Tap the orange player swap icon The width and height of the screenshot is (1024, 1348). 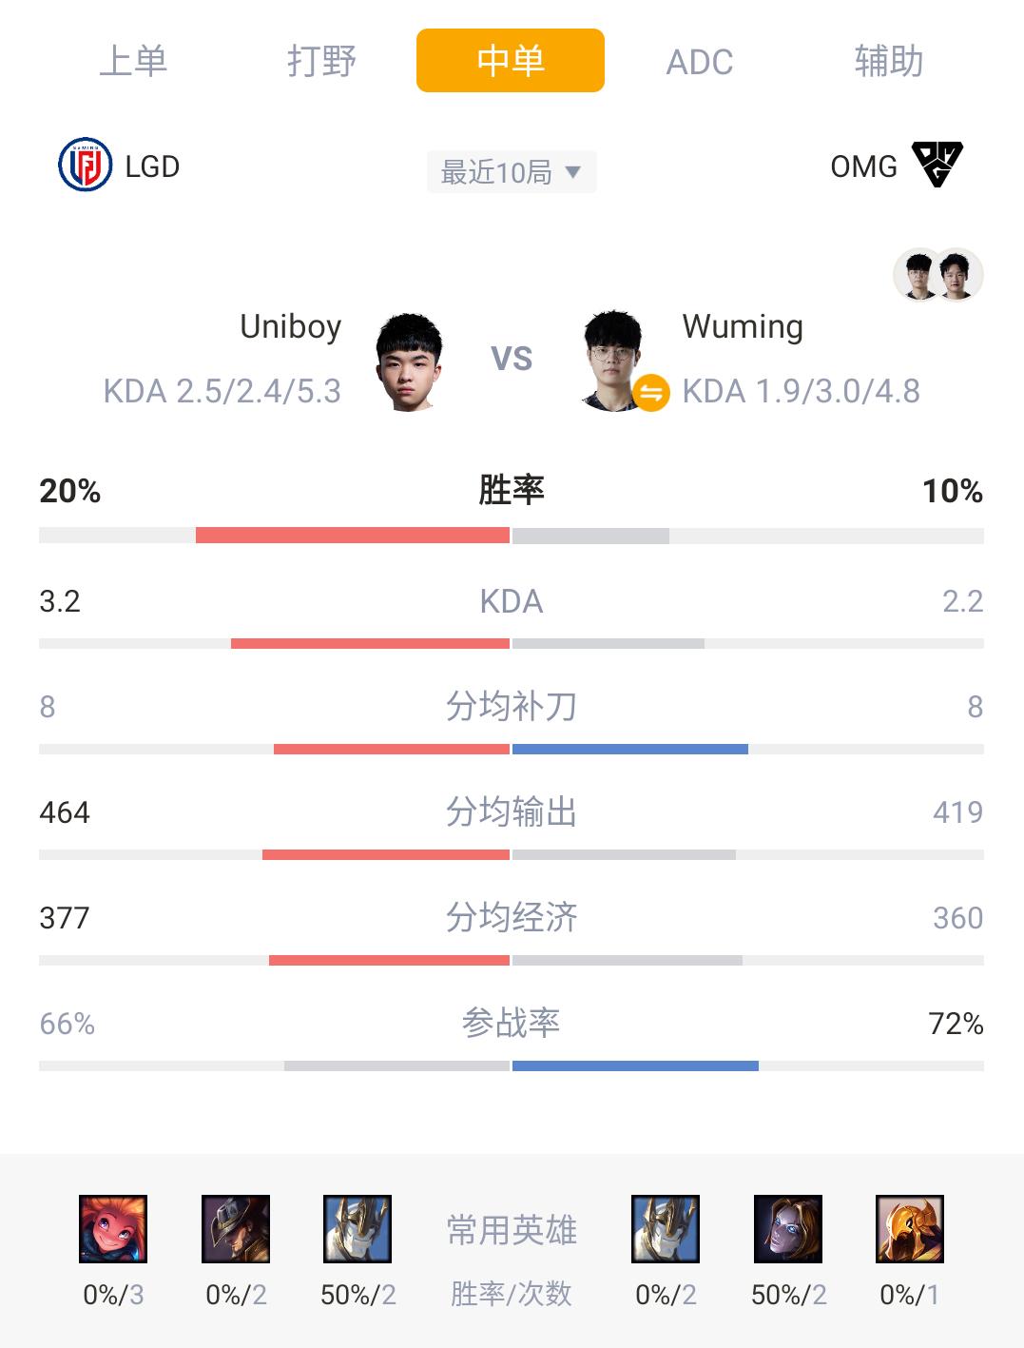(651, 392)
